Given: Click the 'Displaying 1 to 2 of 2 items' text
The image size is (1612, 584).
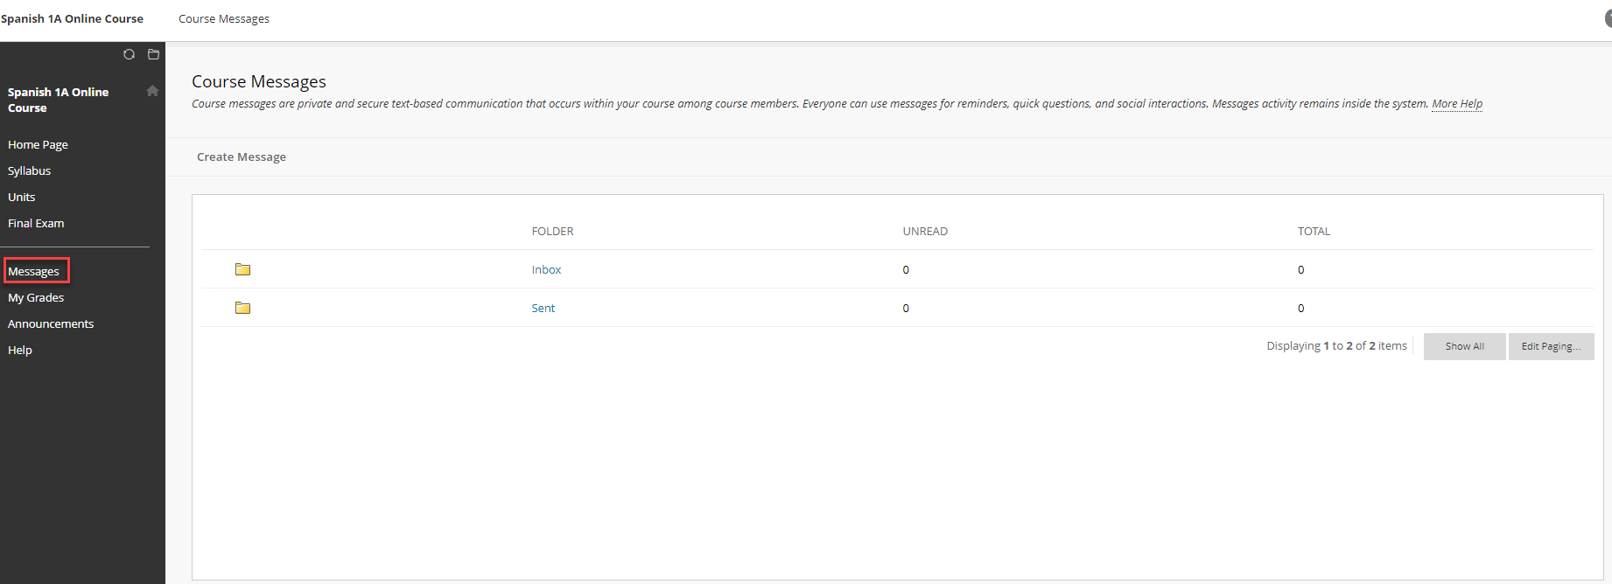Looking at the screenshot, I should [1336, 345].
